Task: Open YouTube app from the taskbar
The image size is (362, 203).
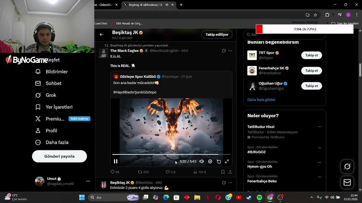Action: [238, 197]
